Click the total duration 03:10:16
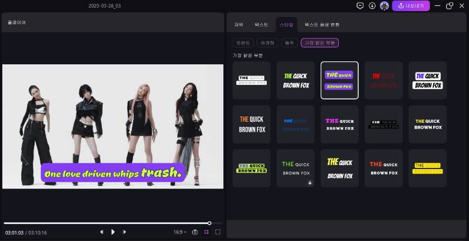Image resolution: width=469 pixels, height=241 pixels. [x=38, y=232]
